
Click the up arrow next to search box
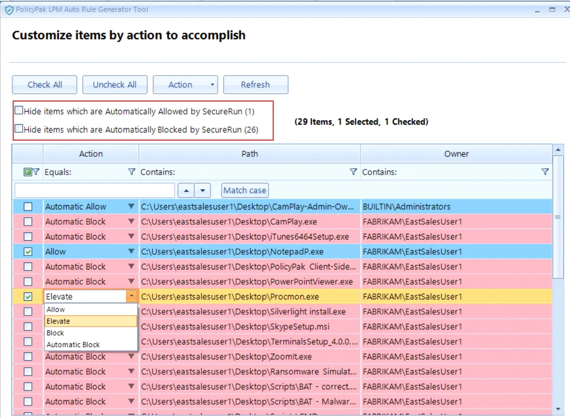coord(187,190)
